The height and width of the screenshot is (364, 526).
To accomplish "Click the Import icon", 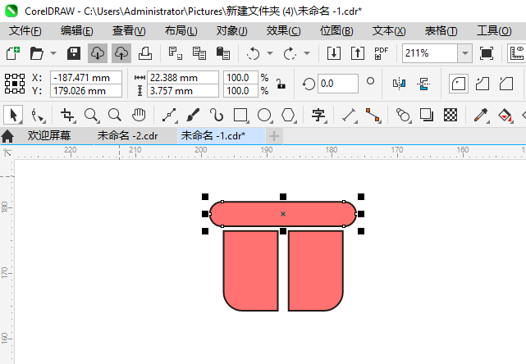I will (334, 53).
